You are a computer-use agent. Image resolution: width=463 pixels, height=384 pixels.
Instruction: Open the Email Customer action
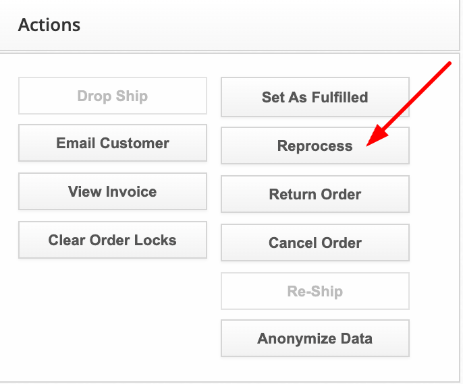112,143
